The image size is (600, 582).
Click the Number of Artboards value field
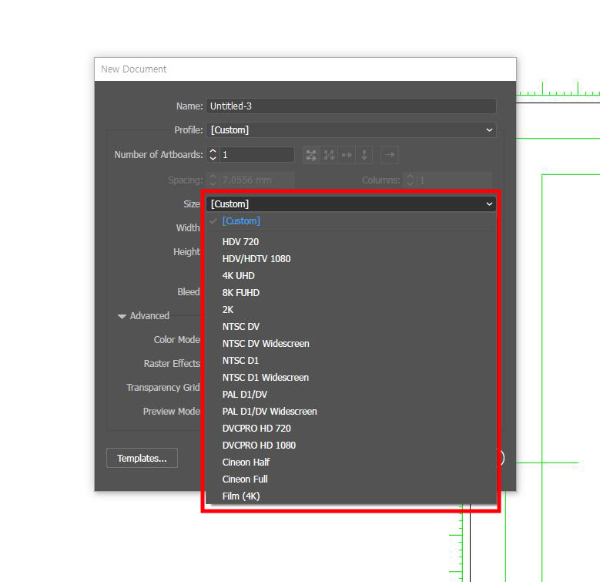tap(257, 155)
